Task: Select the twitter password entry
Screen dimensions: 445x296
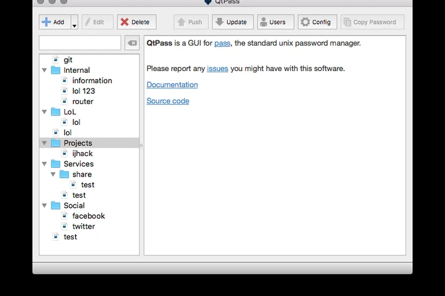Action: [x=83, y=227]
